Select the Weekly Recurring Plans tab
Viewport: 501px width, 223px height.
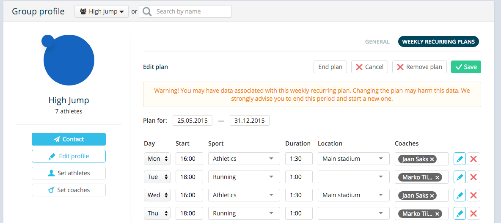[x=438, y=41]
